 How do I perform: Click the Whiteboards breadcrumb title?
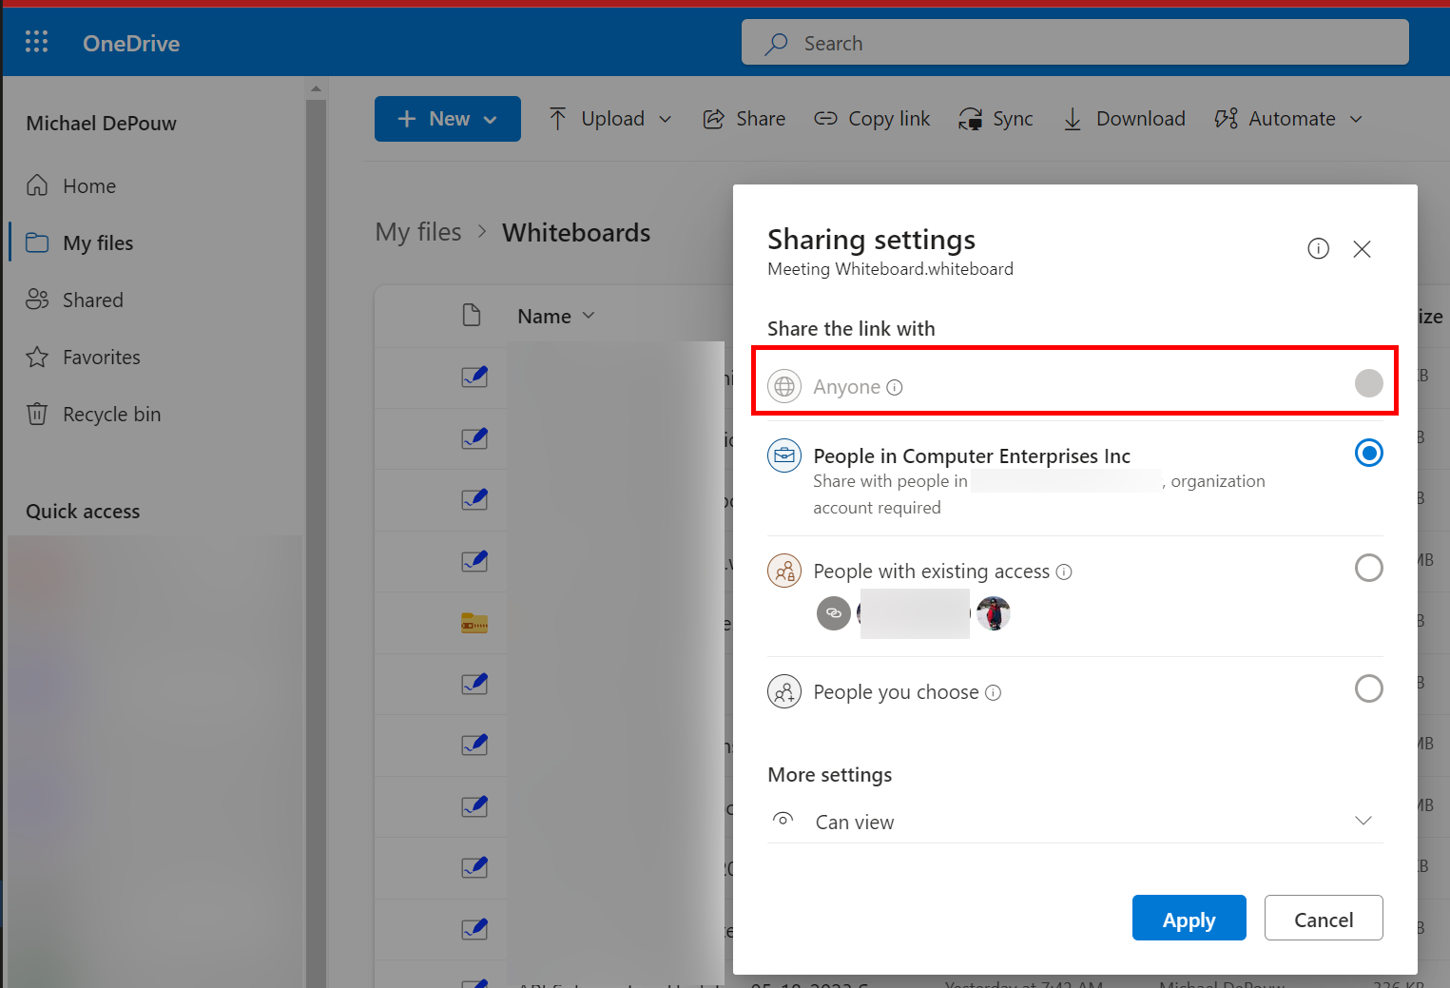tap(576, 233)
